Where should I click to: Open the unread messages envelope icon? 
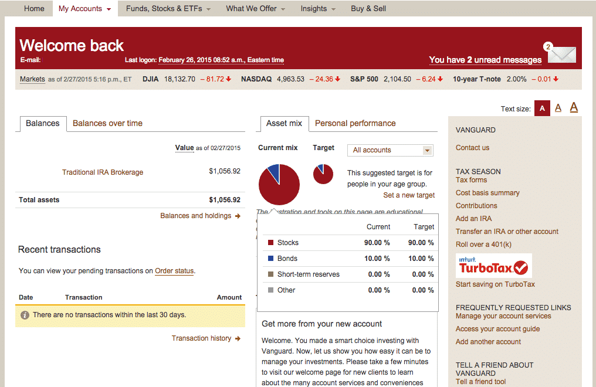tap(561, 54)
